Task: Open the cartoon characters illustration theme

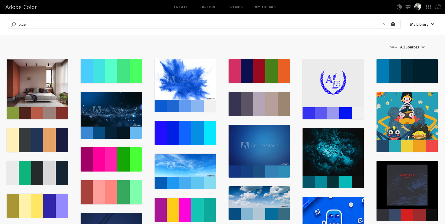Action: 407,116
